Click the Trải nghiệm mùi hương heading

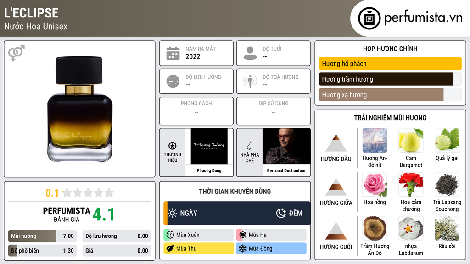click(x=390, y=118)
